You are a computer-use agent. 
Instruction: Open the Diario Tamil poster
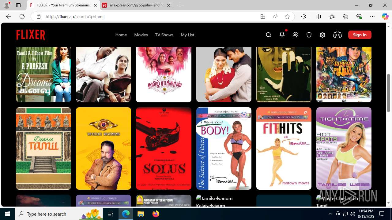click(x=43, y=148)
